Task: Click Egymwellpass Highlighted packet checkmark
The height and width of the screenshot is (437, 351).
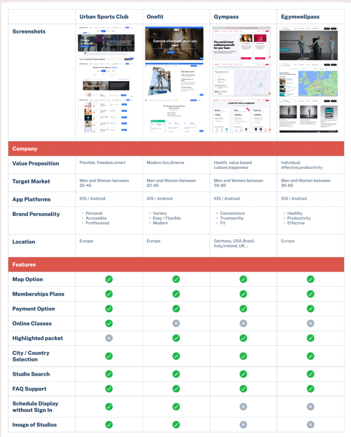Action: coord(310,338)
